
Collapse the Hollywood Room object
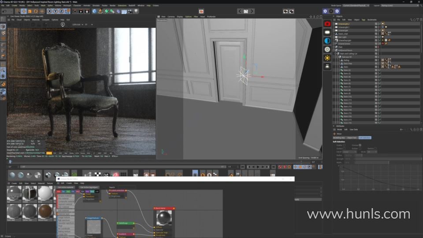(x=334, y=50)
